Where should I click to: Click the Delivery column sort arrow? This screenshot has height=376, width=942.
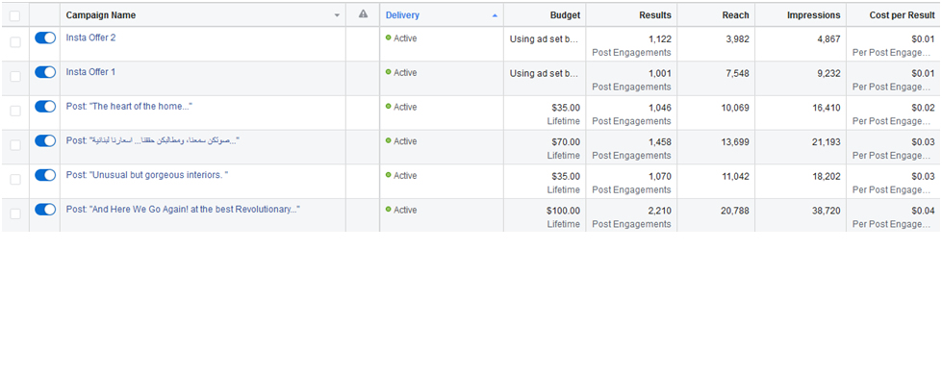tap(495, 15)
